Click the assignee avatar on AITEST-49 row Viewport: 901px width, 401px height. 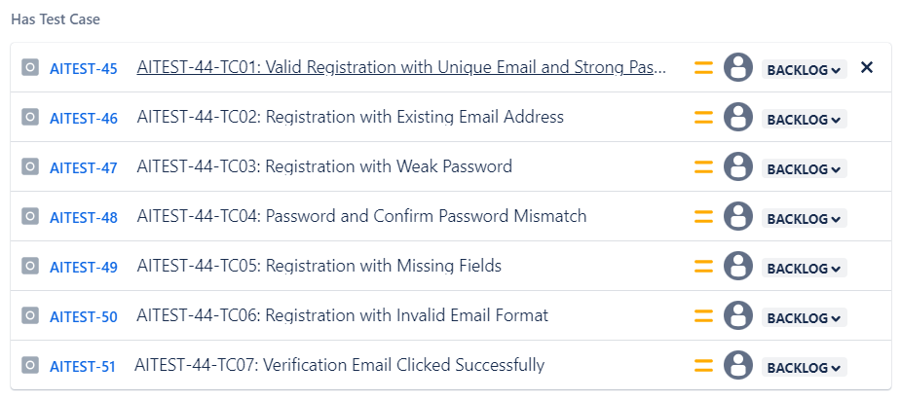[x=738, y=267]
